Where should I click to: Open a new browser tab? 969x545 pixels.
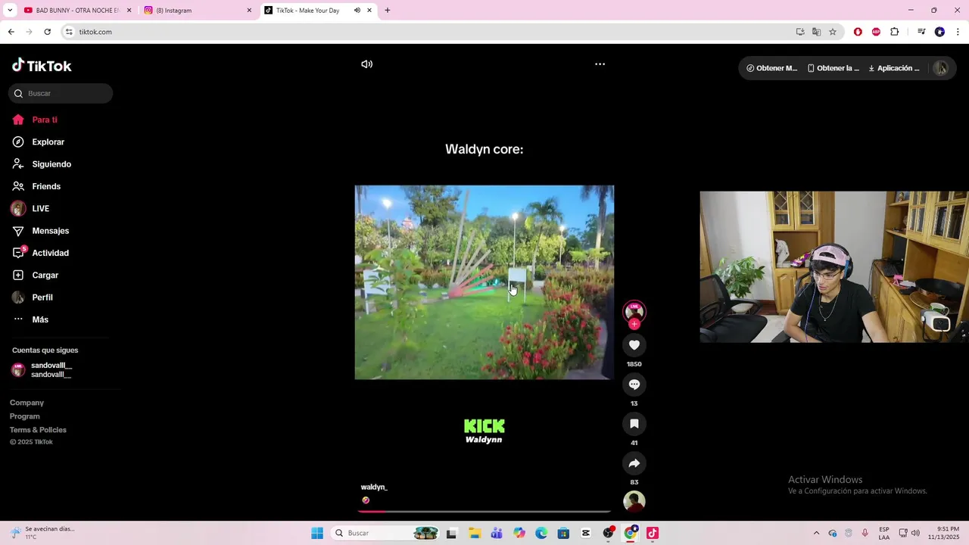[388, 11]
